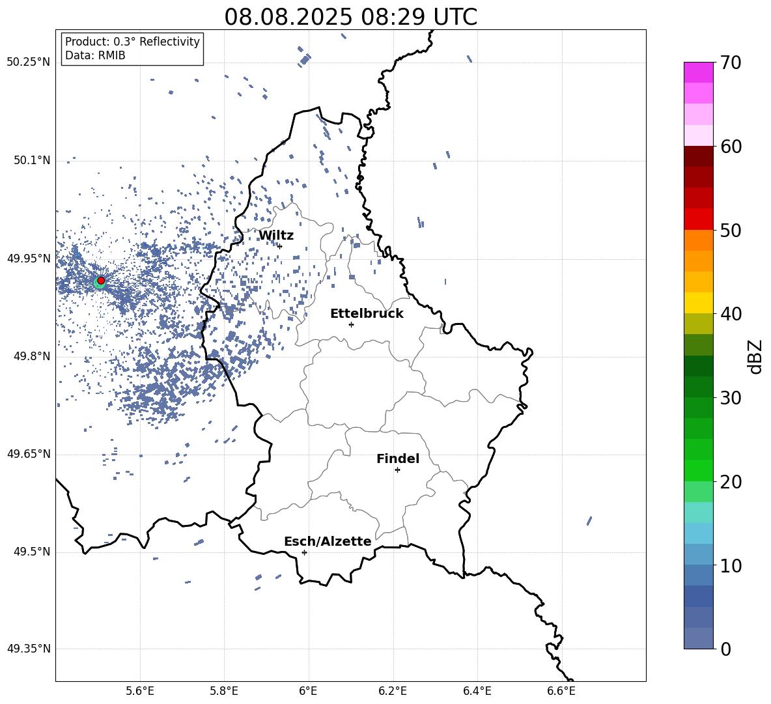The height and width of the screenshot is (704, 771).
Task: Click the 6°E longitude label
Action: [308, 691]
